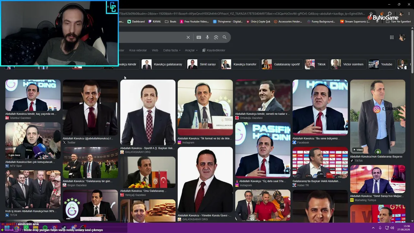Open the Dashboard bookmark

[x=136, y=22]
